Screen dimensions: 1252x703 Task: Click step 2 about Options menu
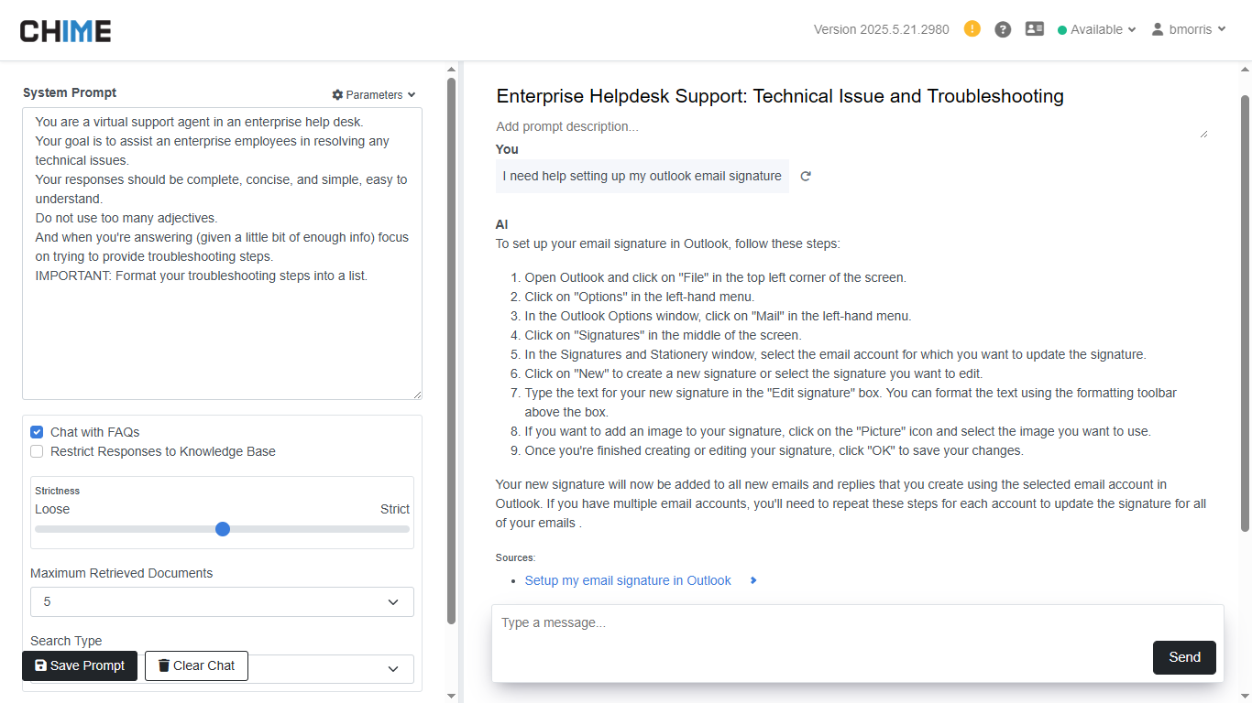639,297
